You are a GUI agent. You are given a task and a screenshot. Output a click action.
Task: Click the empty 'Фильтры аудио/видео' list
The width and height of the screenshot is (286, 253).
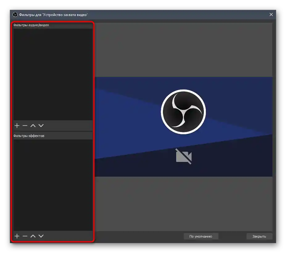coord(53,74)
